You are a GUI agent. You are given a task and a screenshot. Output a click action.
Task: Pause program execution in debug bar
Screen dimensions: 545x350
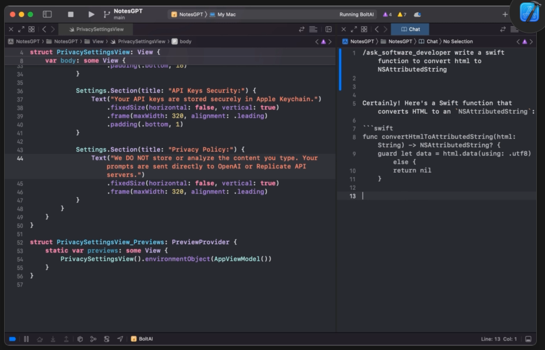(x=26, y=339)
